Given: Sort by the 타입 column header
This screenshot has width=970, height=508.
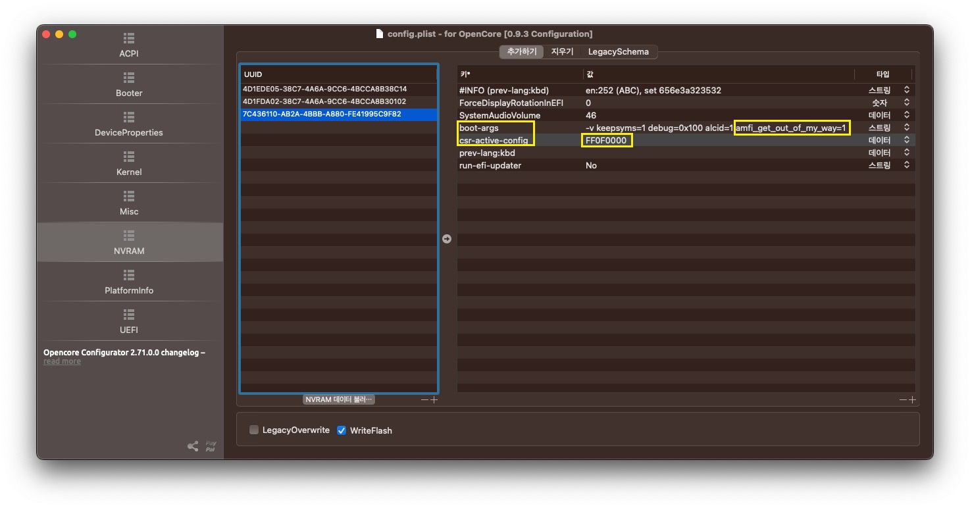Looking at the screenshot, I should 882,74.
